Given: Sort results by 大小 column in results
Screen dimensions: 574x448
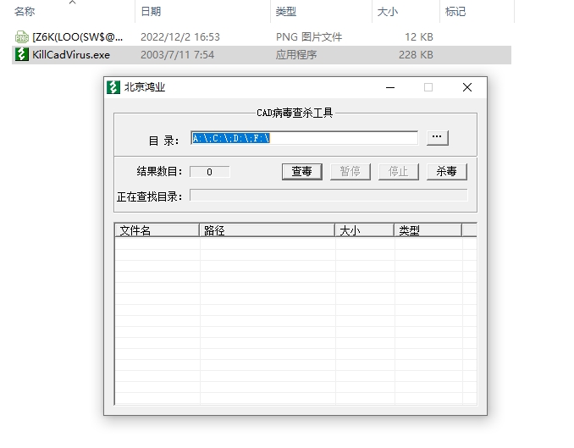Looking at the screenshot, I should [364, 230].
